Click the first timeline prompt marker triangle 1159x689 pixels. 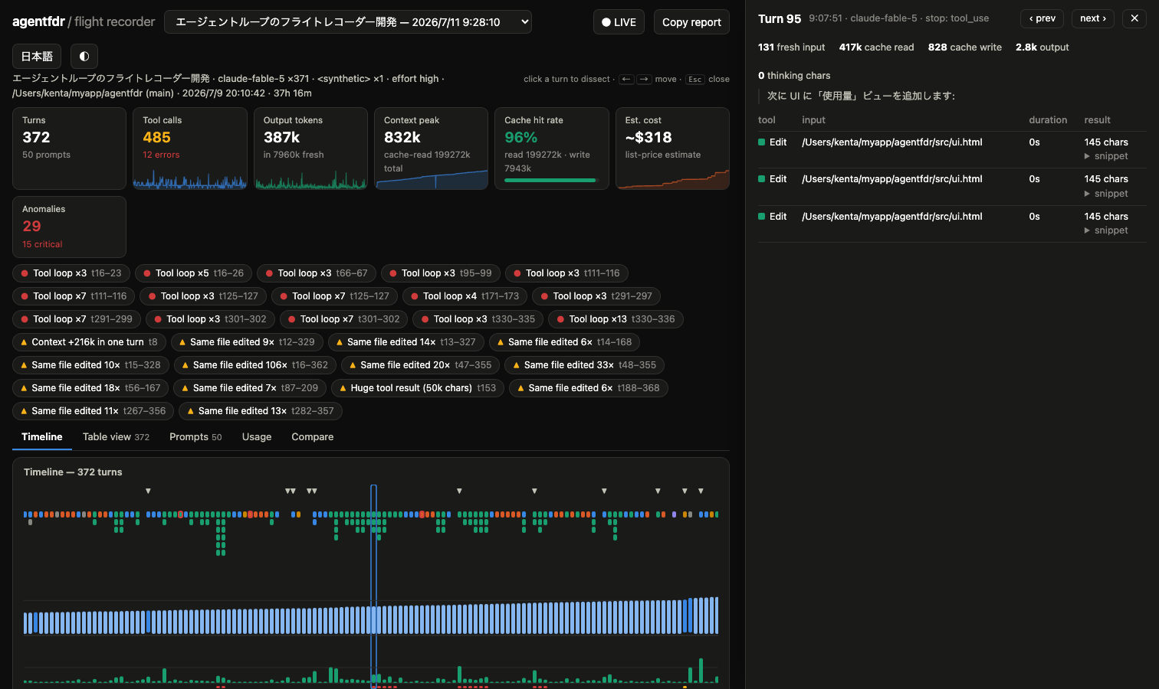tap(148, 491)
